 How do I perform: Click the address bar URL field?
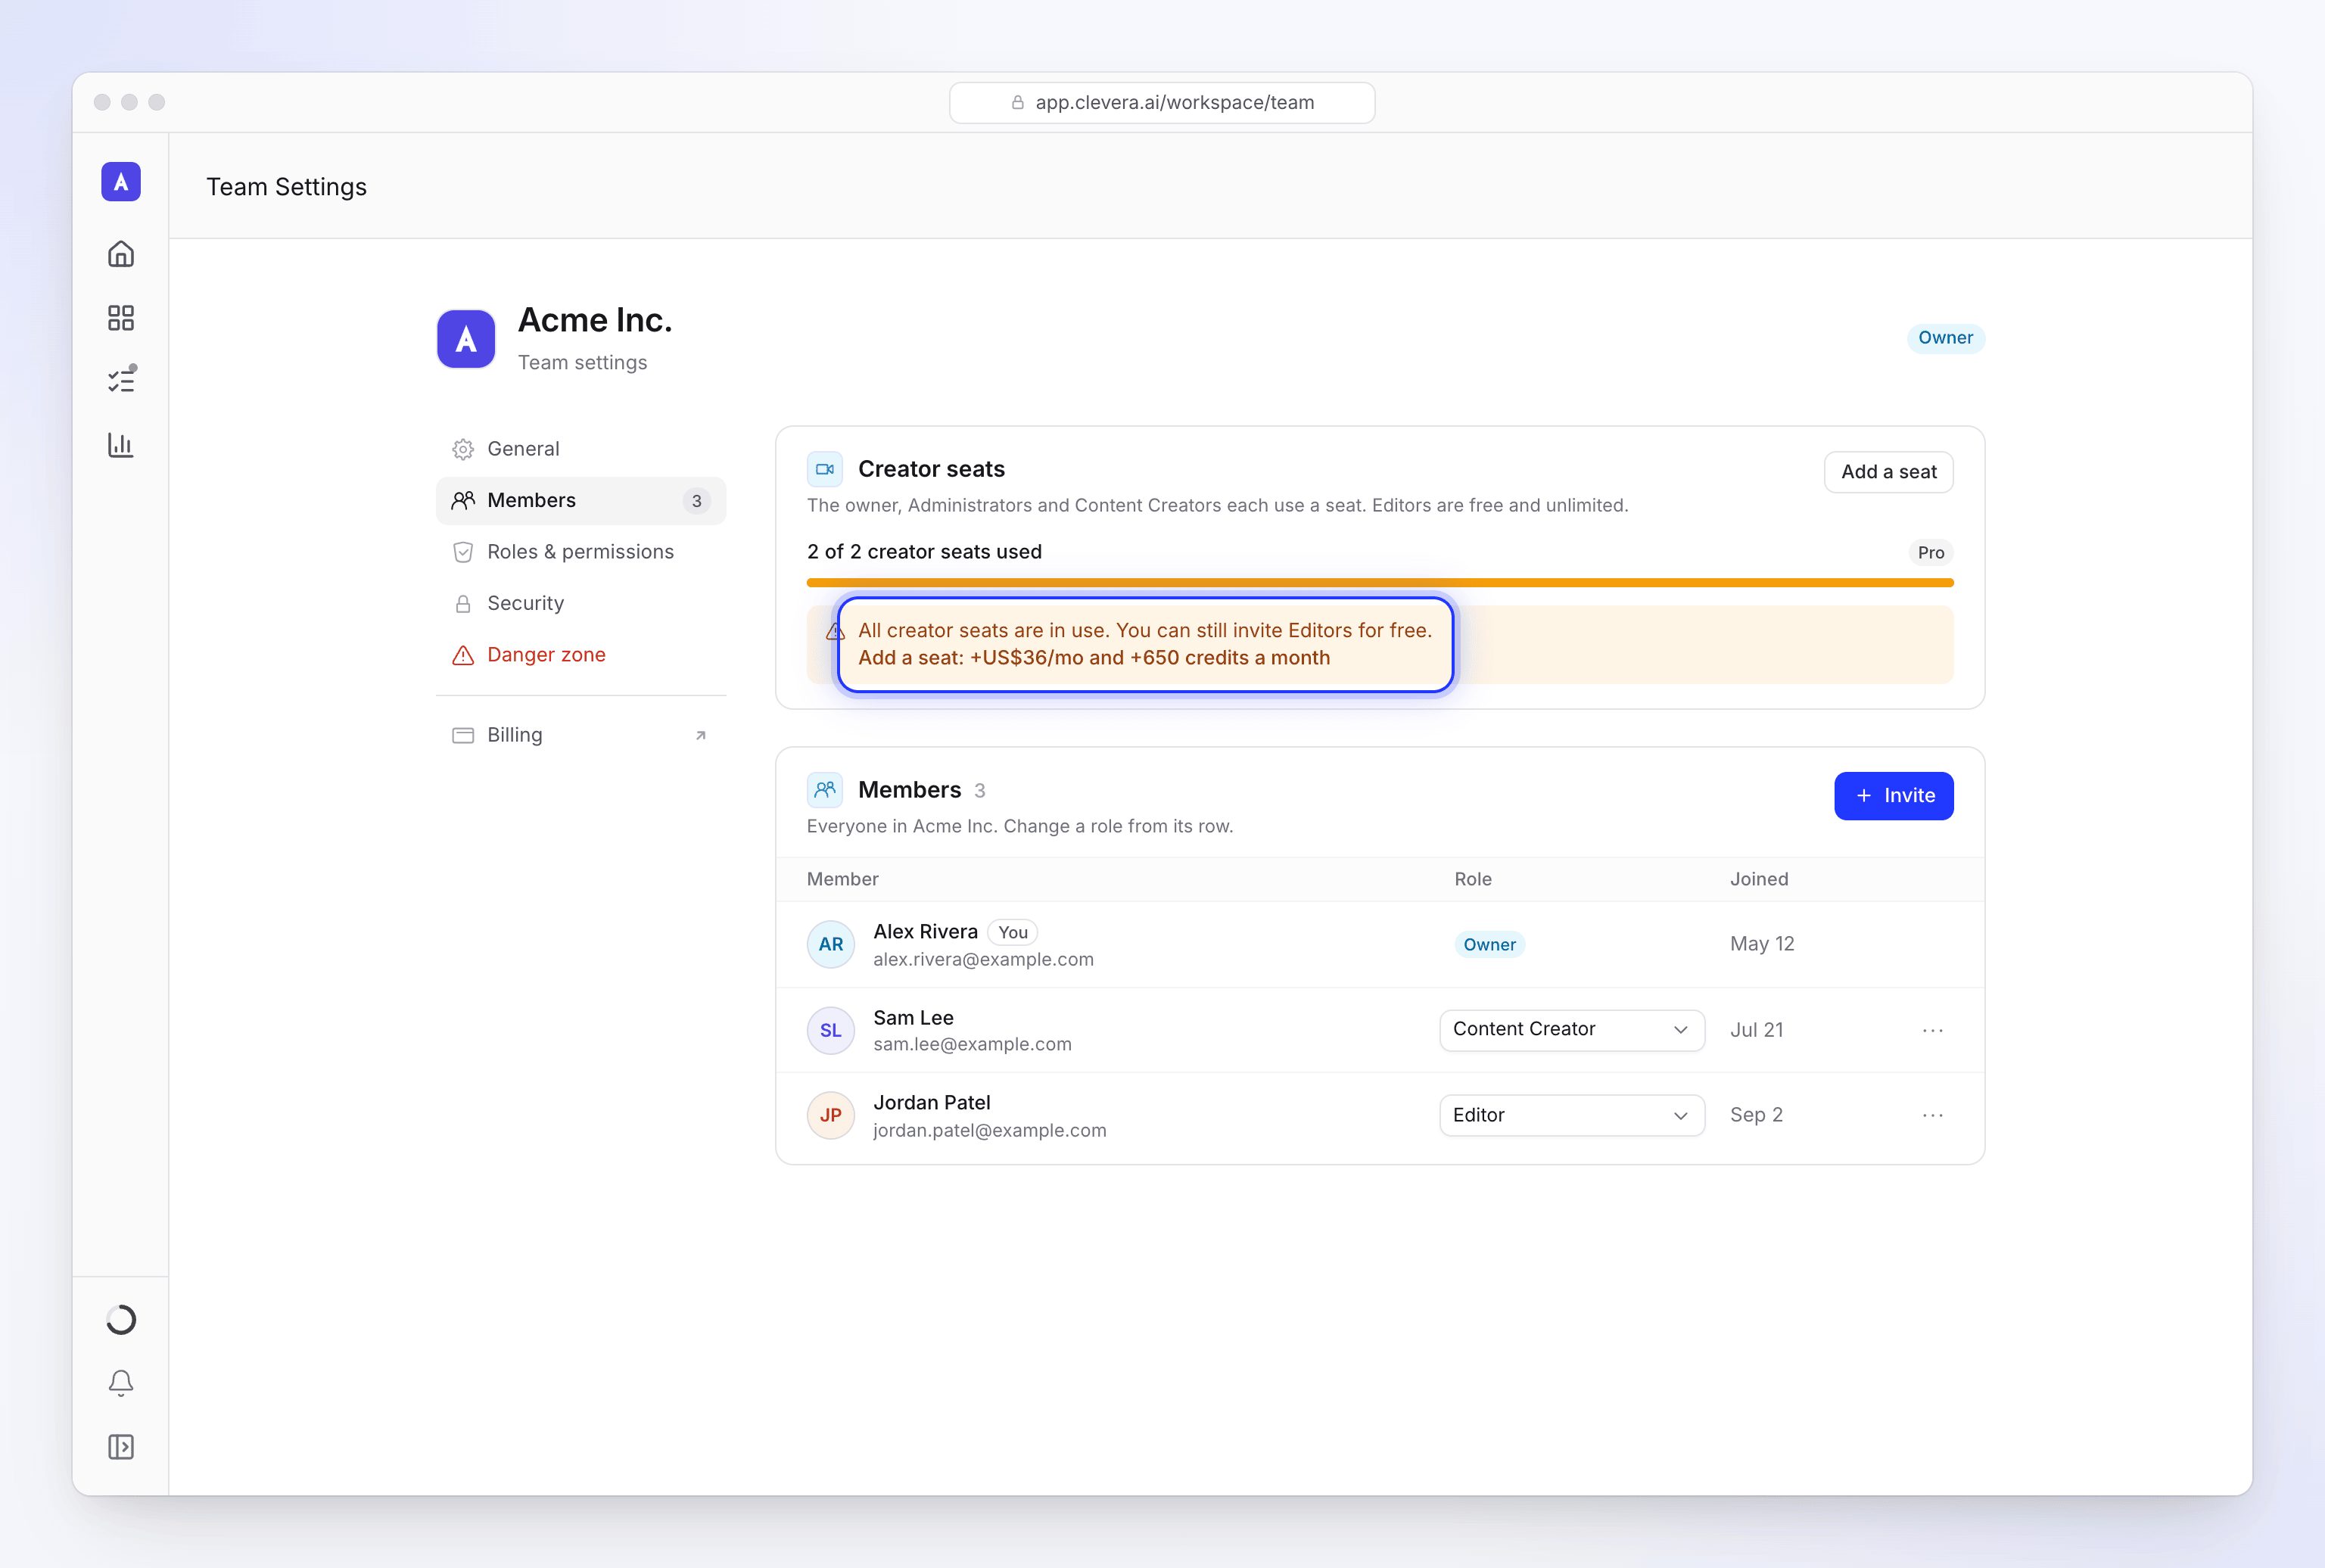point(1162,103)
